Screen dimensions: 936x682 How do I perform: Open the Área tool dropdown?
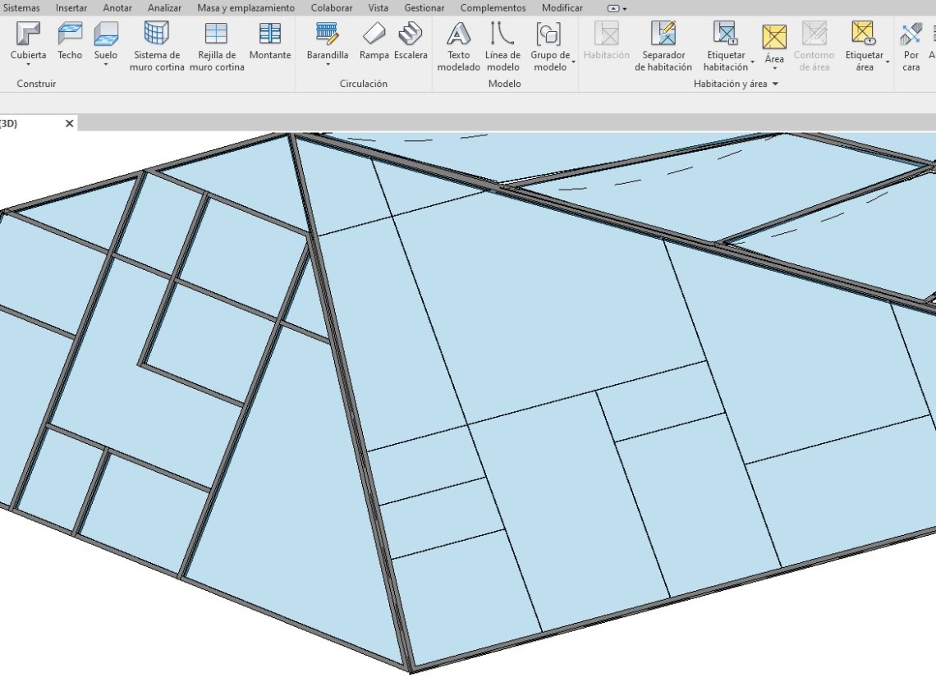tap(774, 69)
